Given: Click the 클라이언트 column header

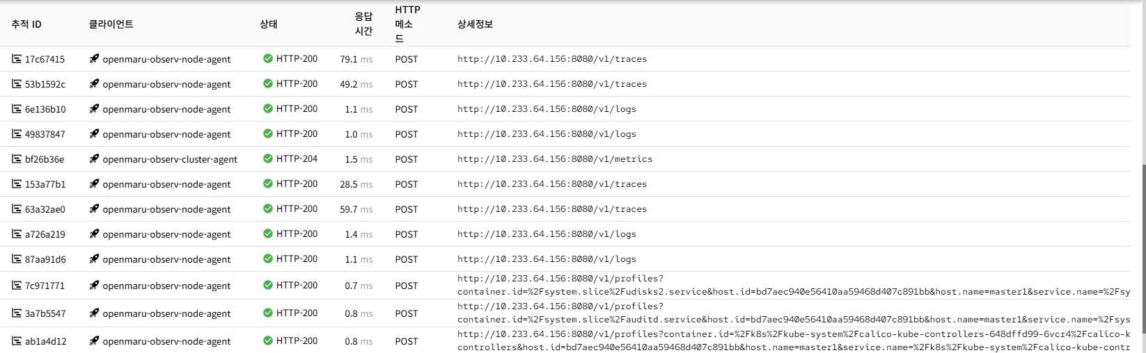Looking at the screenshot, I should (111, 24).
